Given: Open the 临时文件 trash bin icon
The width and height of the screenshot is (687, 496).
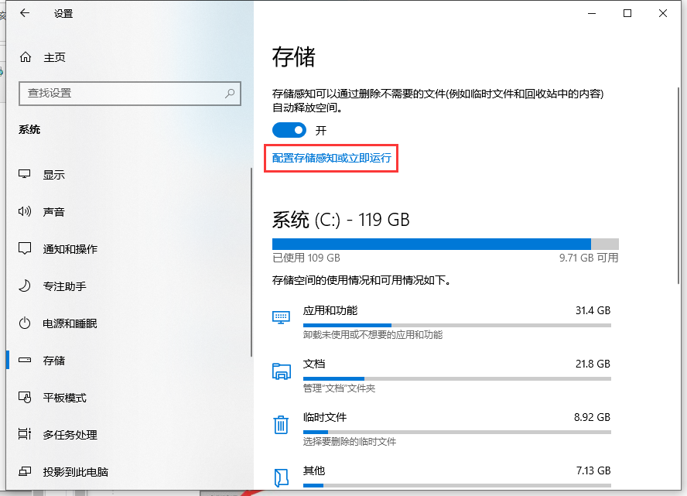Looking at the screenshot, I should 281,423.
